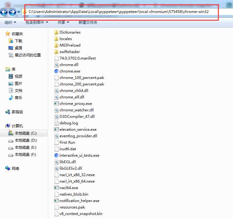Select the Dictionaries folder icon
This screenshot has height=219, width=233.
[x=56, y=32]
